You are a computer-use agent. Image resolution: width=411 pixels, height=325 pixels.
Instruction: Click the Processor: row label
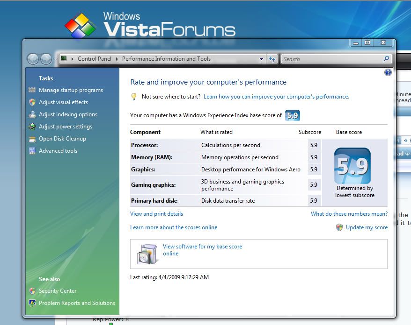pyautogui.click(x=145, y=145)
